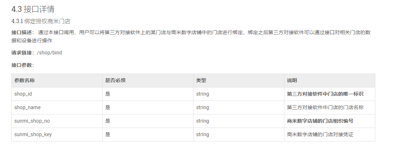Click the string type in sunmi_shop_no row

202,121
